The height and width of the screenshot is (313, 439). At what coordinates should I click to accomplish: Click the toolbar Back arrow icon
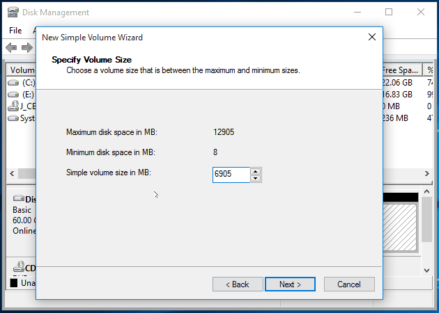[x=10, y=47]
